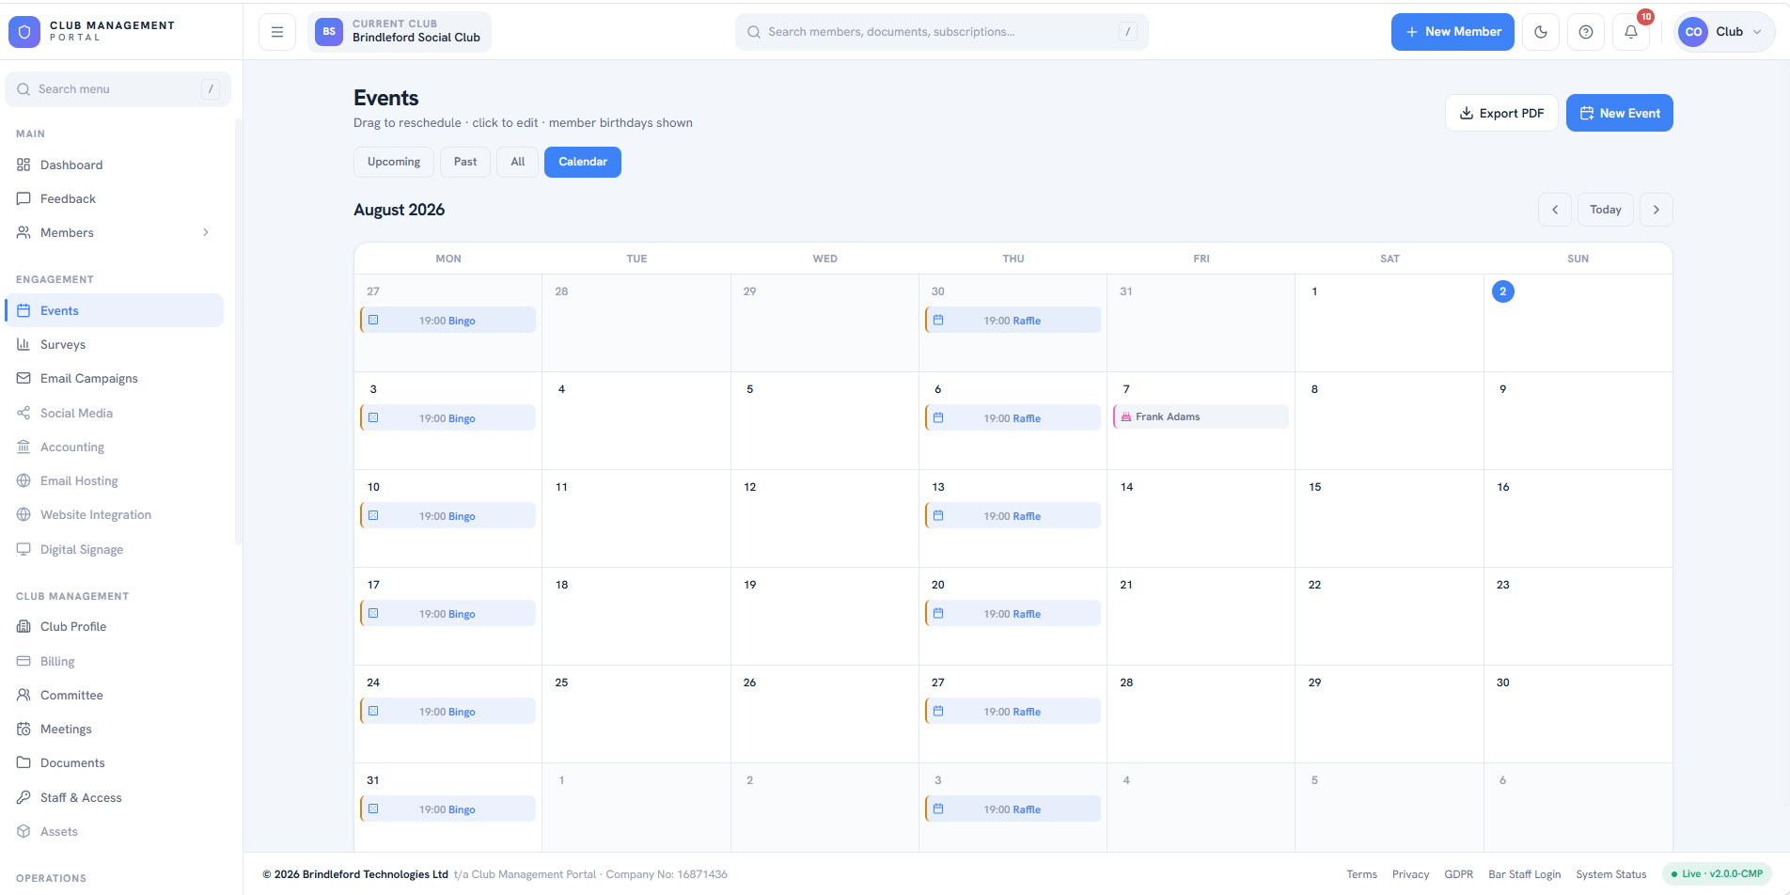Open the Bingo event on August 31
The height and width of the screenshot is (895, 1790).
pyautogui.click(x=447, y=809)
